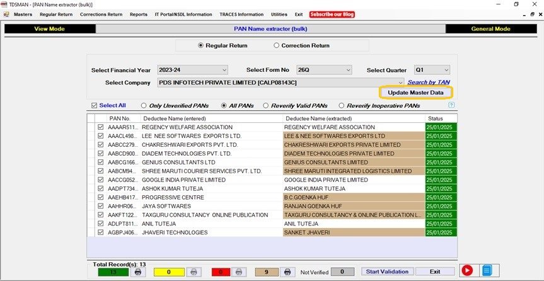The height and width of the screenshot is (281, 544).
Task: Open the Reports menu
Action: [x=139, y=14]
